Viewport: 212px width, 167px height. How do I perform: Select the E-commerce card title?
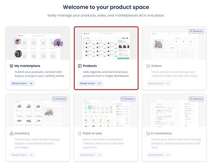click(161, 134)
